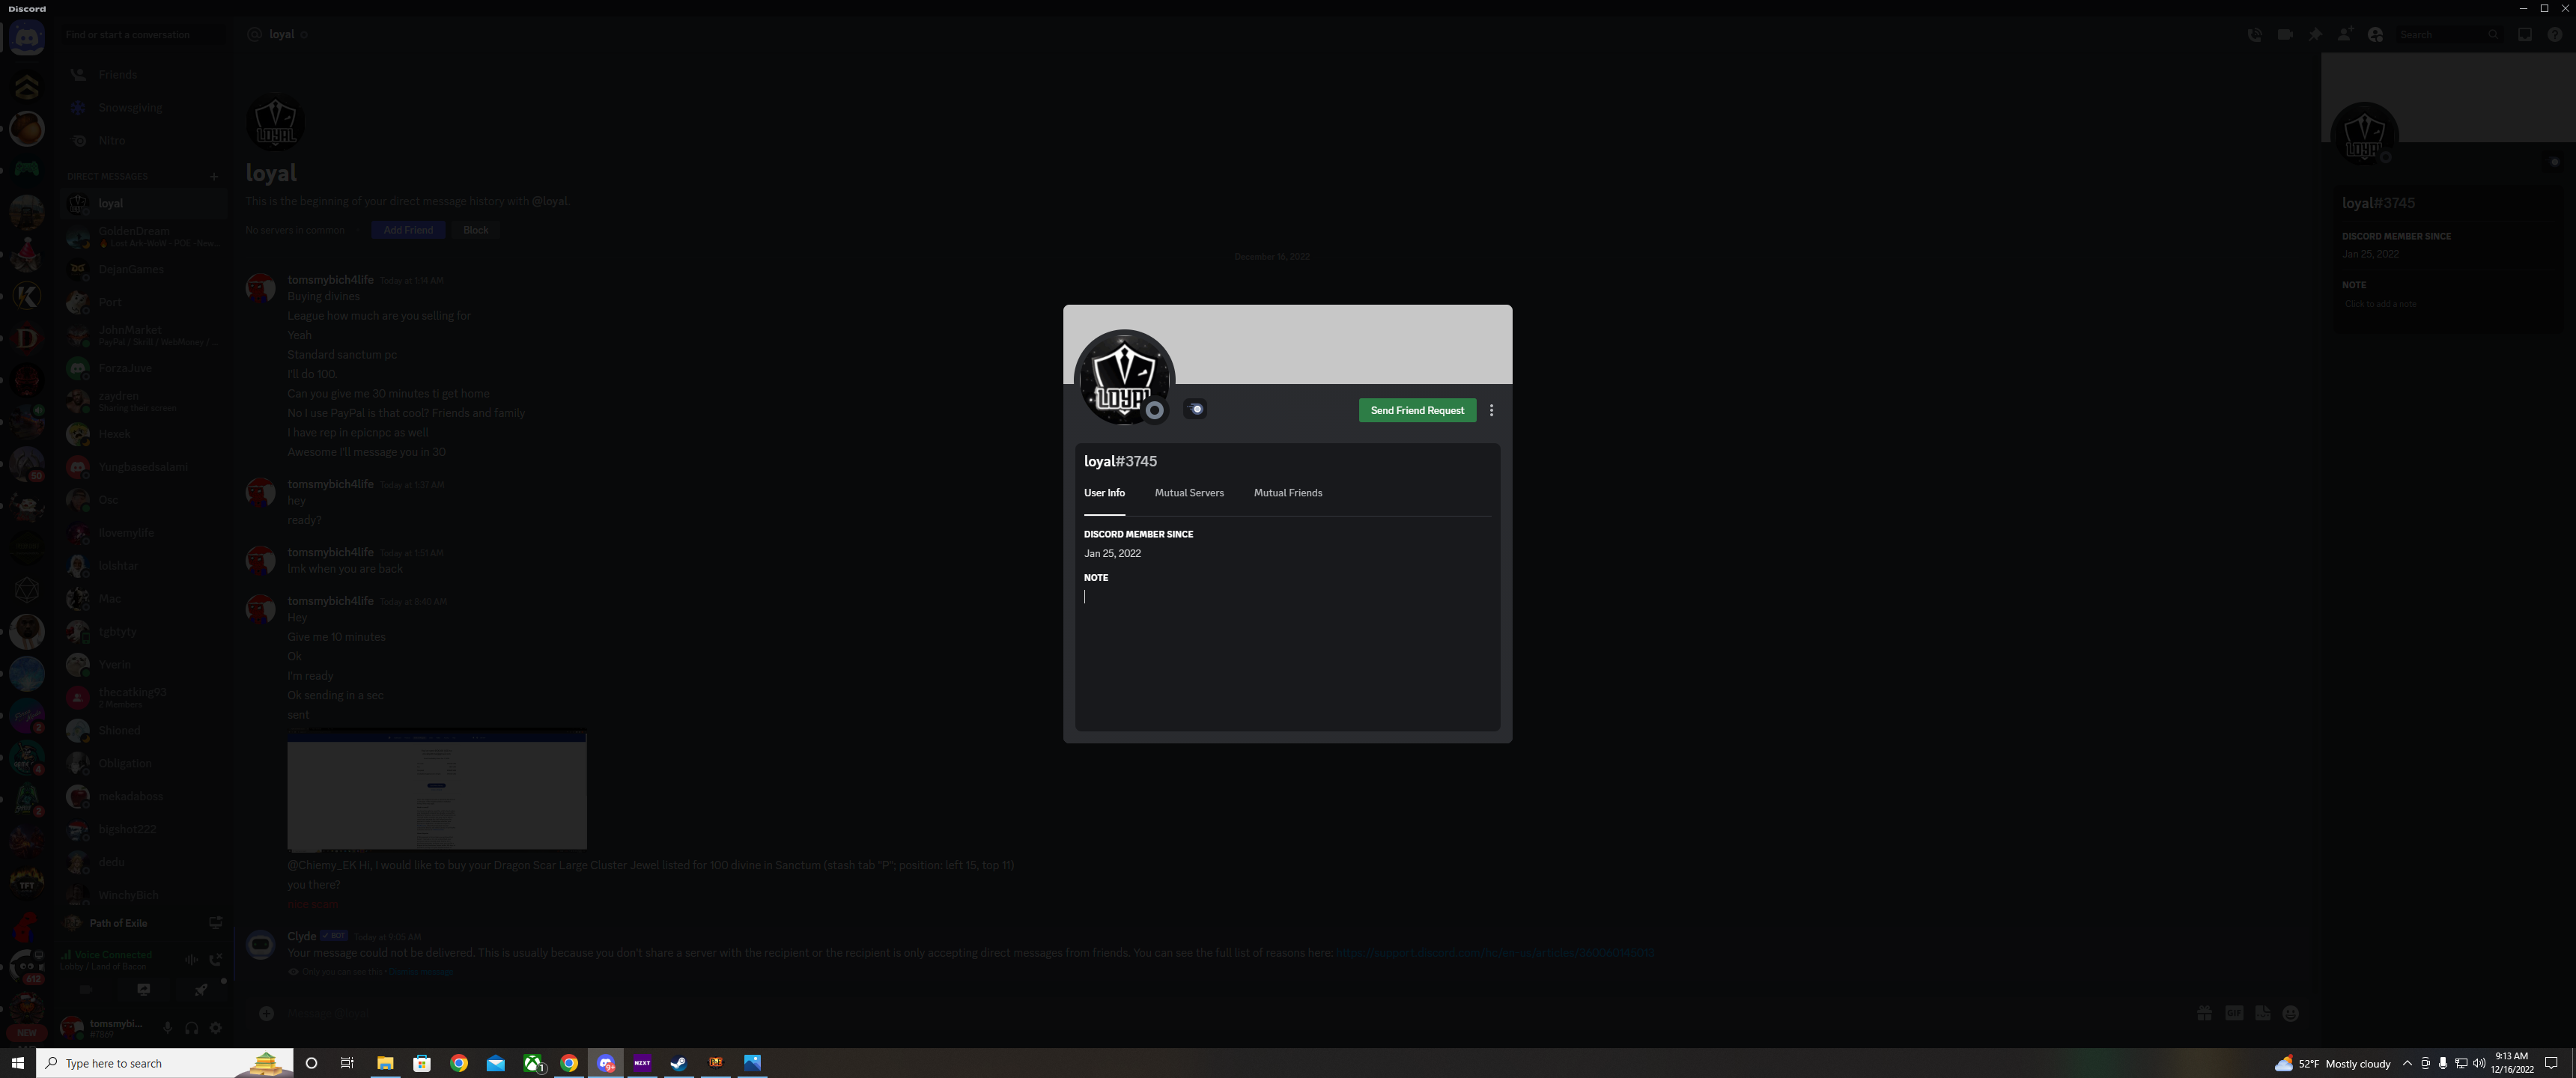Screen dimensions: 2576x1078
Task: Toggle the user profile side panel
Action: tap(2376, 34)
